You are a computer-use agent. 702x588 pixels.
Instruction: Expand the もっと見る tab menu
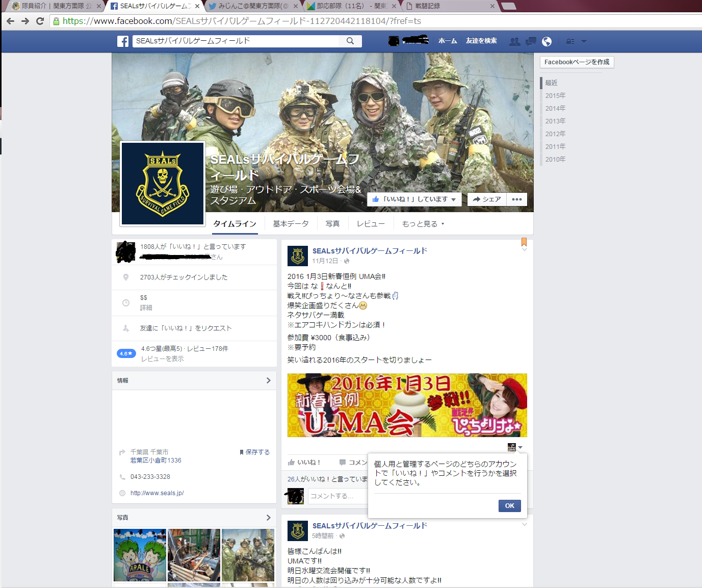click(x=423, y=224)
